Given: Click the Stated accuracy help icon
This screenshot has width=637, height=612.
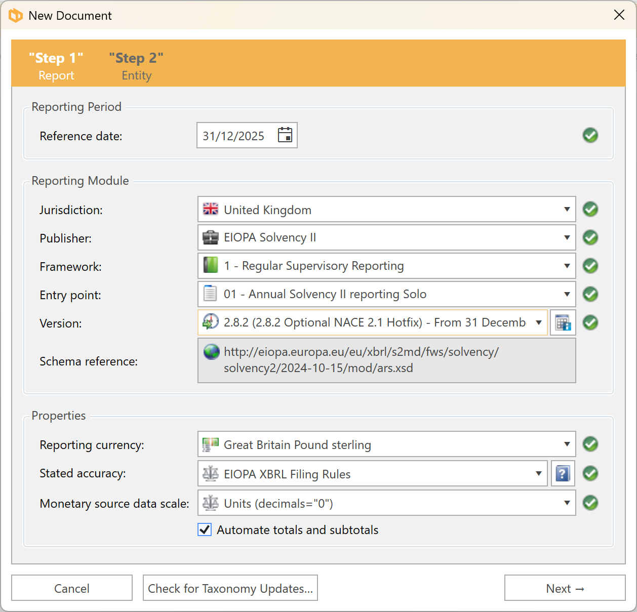Looking at the screenshot, I should point(563,474).
